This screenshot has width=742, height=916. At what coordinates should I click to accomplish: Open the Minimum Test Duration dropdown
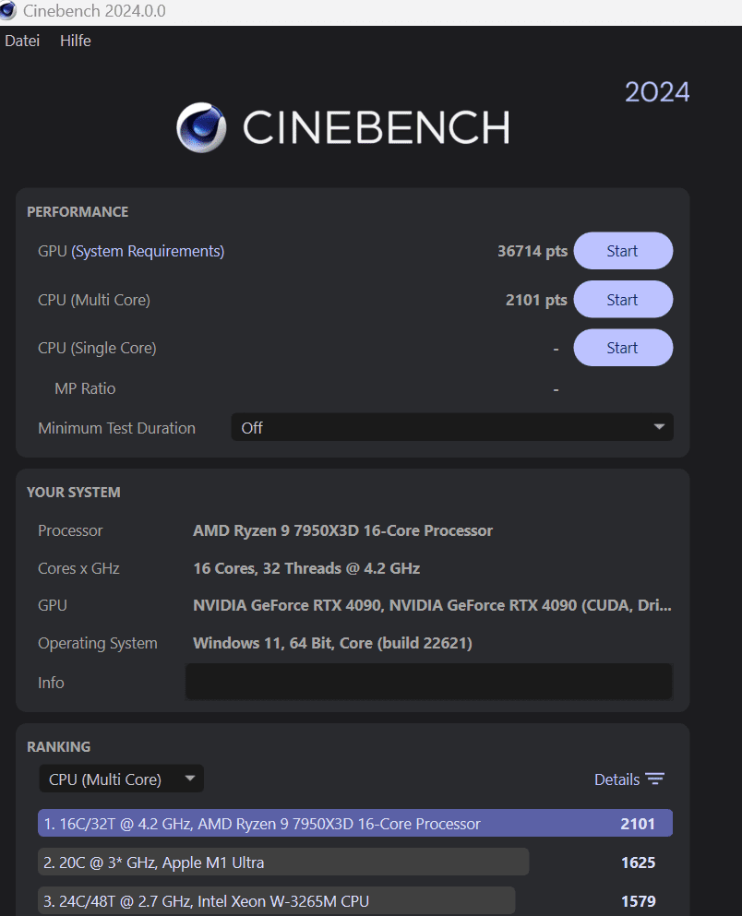coord(452,427)
